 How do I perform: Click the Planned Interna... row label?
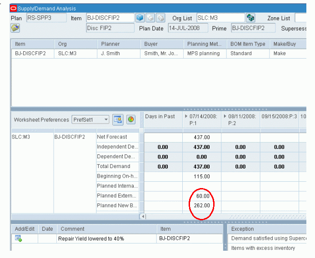[118, 186]
